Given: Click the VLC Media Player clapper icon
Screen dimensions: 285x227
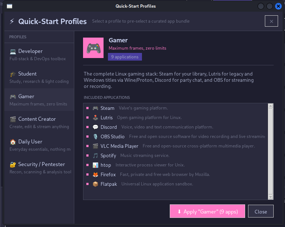Looking at the screenshot, I should pos(95,146).
